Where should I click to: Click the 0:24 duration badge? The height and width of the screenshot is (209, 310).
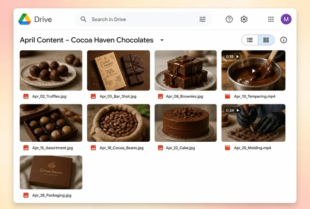pyautogui.click(x=233, y=110)
